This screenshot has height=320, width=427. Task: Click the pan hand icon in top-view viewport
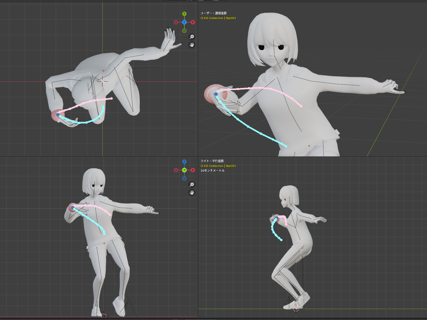point(192,45)
